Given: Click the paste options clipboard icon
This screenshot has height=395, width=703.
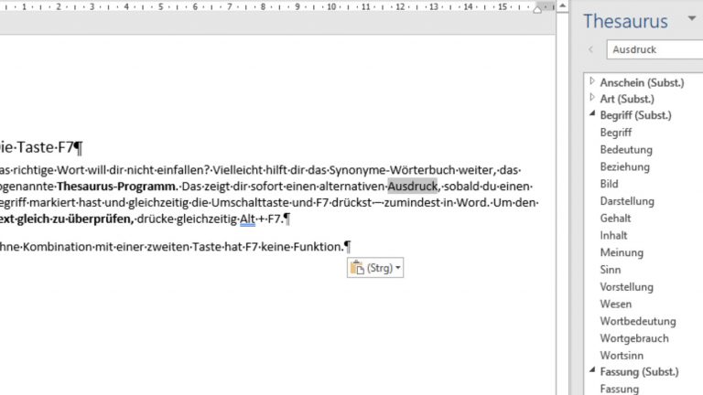Looking at the screenshot, I should click(357, 268).
